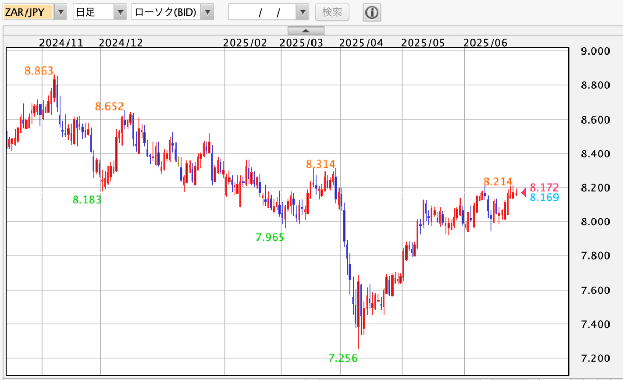Screen dimensions: 623x380
Task: Click the date input field
Action: (263, 12)
